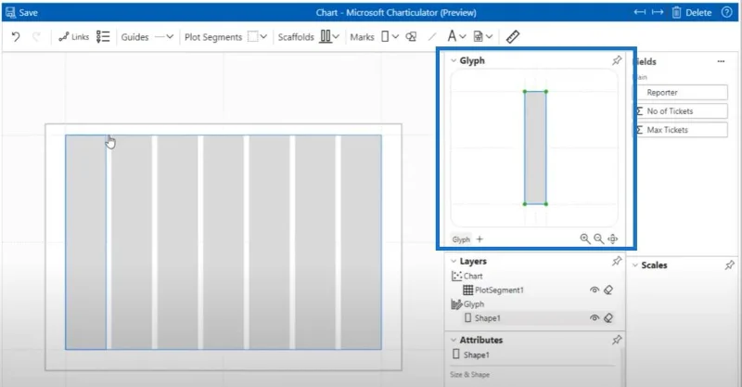
Task: Click the Delete button
Action: pyautogui.click(x=692, y=13)
